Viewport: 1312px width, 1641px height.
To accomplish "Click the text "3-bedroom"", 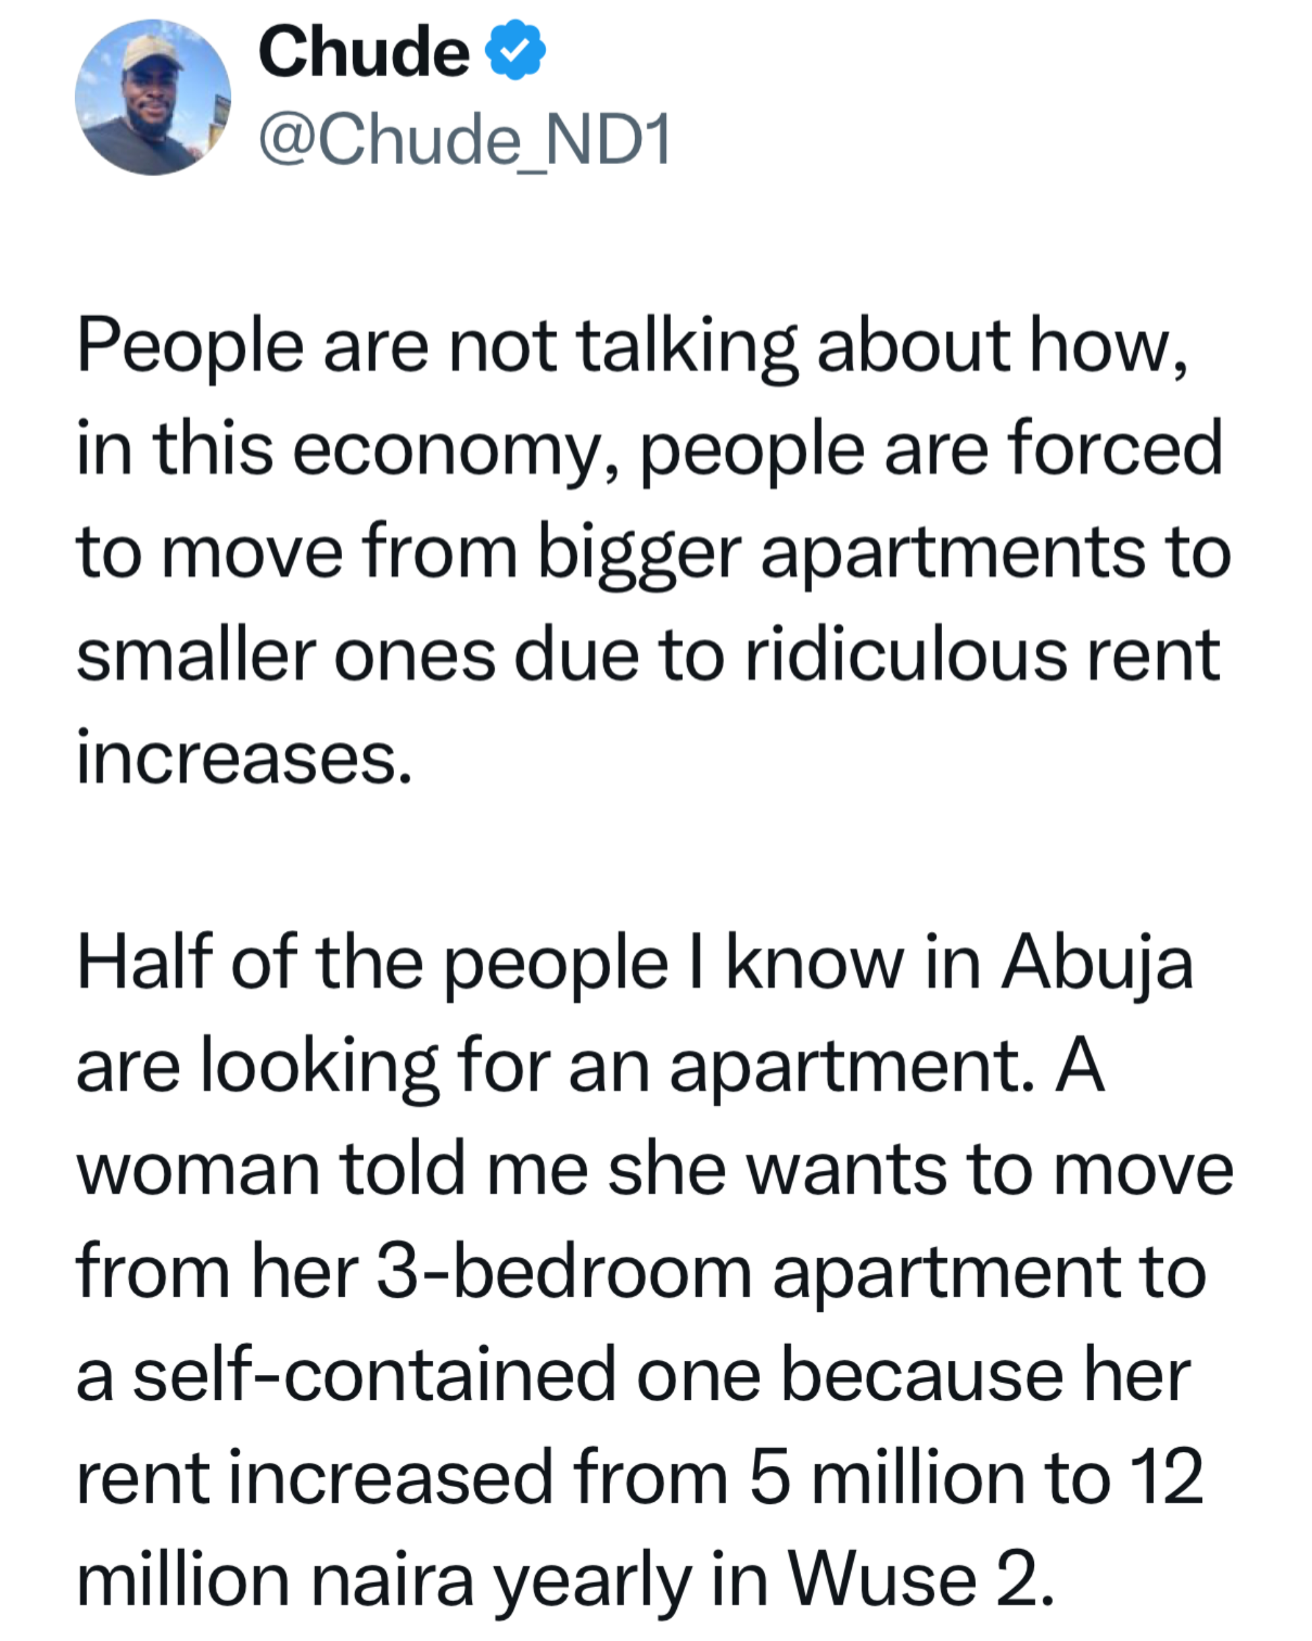I will pyautogui.click(x=564, y=1272).
